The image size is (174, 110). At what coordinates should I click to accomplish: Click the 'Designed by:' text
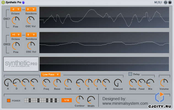114,99
